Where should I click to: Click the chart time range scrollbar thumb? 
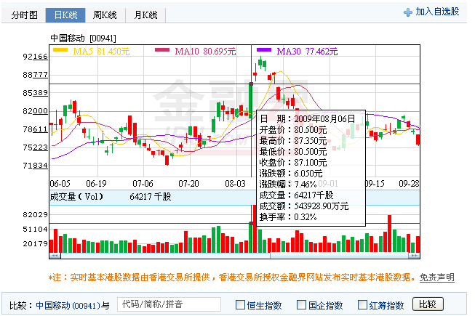pos(339,256)
